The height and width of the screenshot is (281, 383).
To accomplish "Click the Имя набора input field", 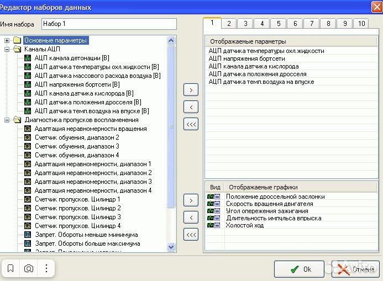I will (x=109, y=24).
